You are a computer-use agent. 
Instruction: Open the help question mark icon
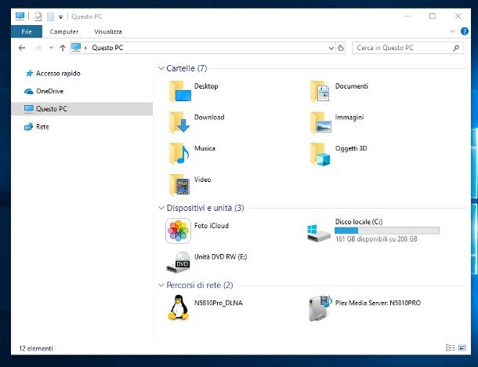click(x=465, y=31)
